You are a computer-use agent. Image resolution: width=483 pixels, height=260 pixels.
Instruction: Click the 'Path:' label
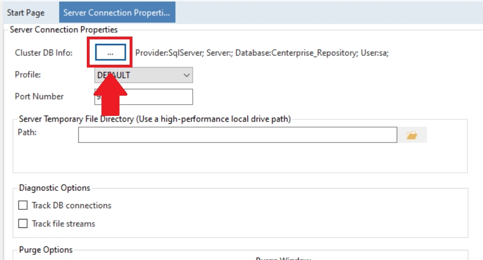point(26,132)
